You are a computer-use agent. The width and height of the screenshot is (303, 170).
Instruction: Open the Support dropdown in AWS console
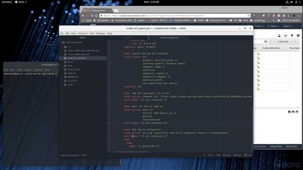tap(288, 26)
